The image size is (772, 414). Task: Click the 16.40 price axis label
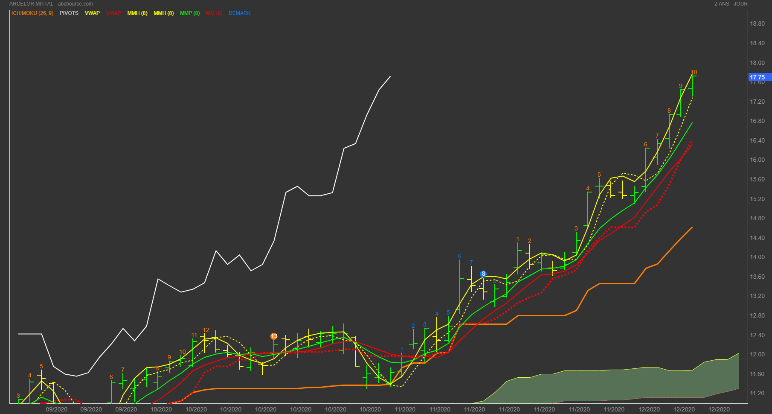pos(757,140)
